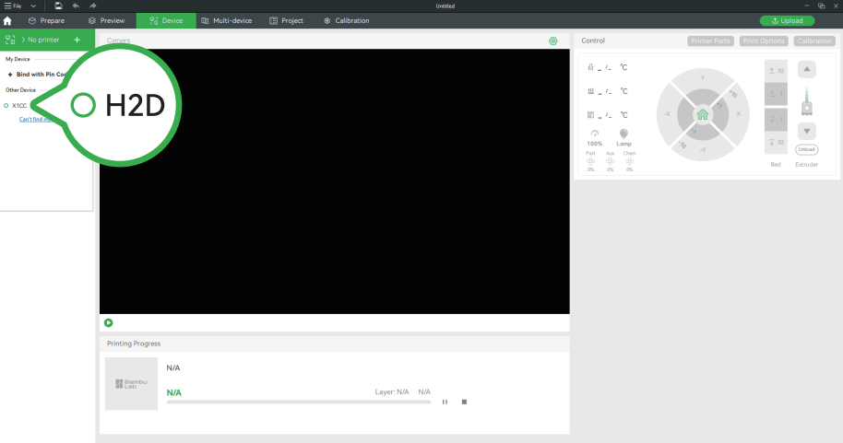Stop the current print
This screenshot has height=443, width=843.
(465, 402)
